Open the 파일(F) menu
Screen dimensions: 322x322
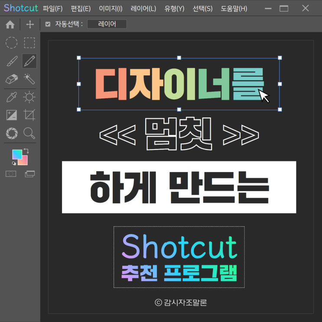coord(53,9)
